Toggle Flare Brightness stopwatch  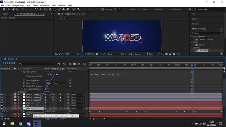tap(24, 80)
